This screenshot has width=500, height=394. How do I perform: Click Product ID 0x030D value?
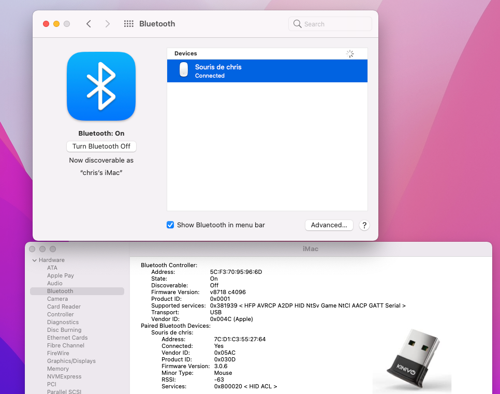pos(225,359)
